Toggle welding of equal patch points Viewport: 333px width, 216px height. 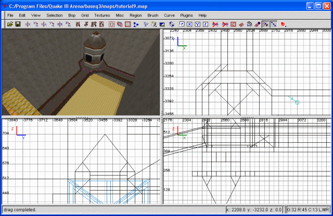click(265, 24)
